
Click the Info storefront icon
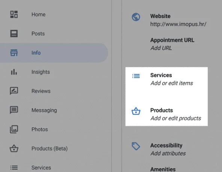click(14, 53)
